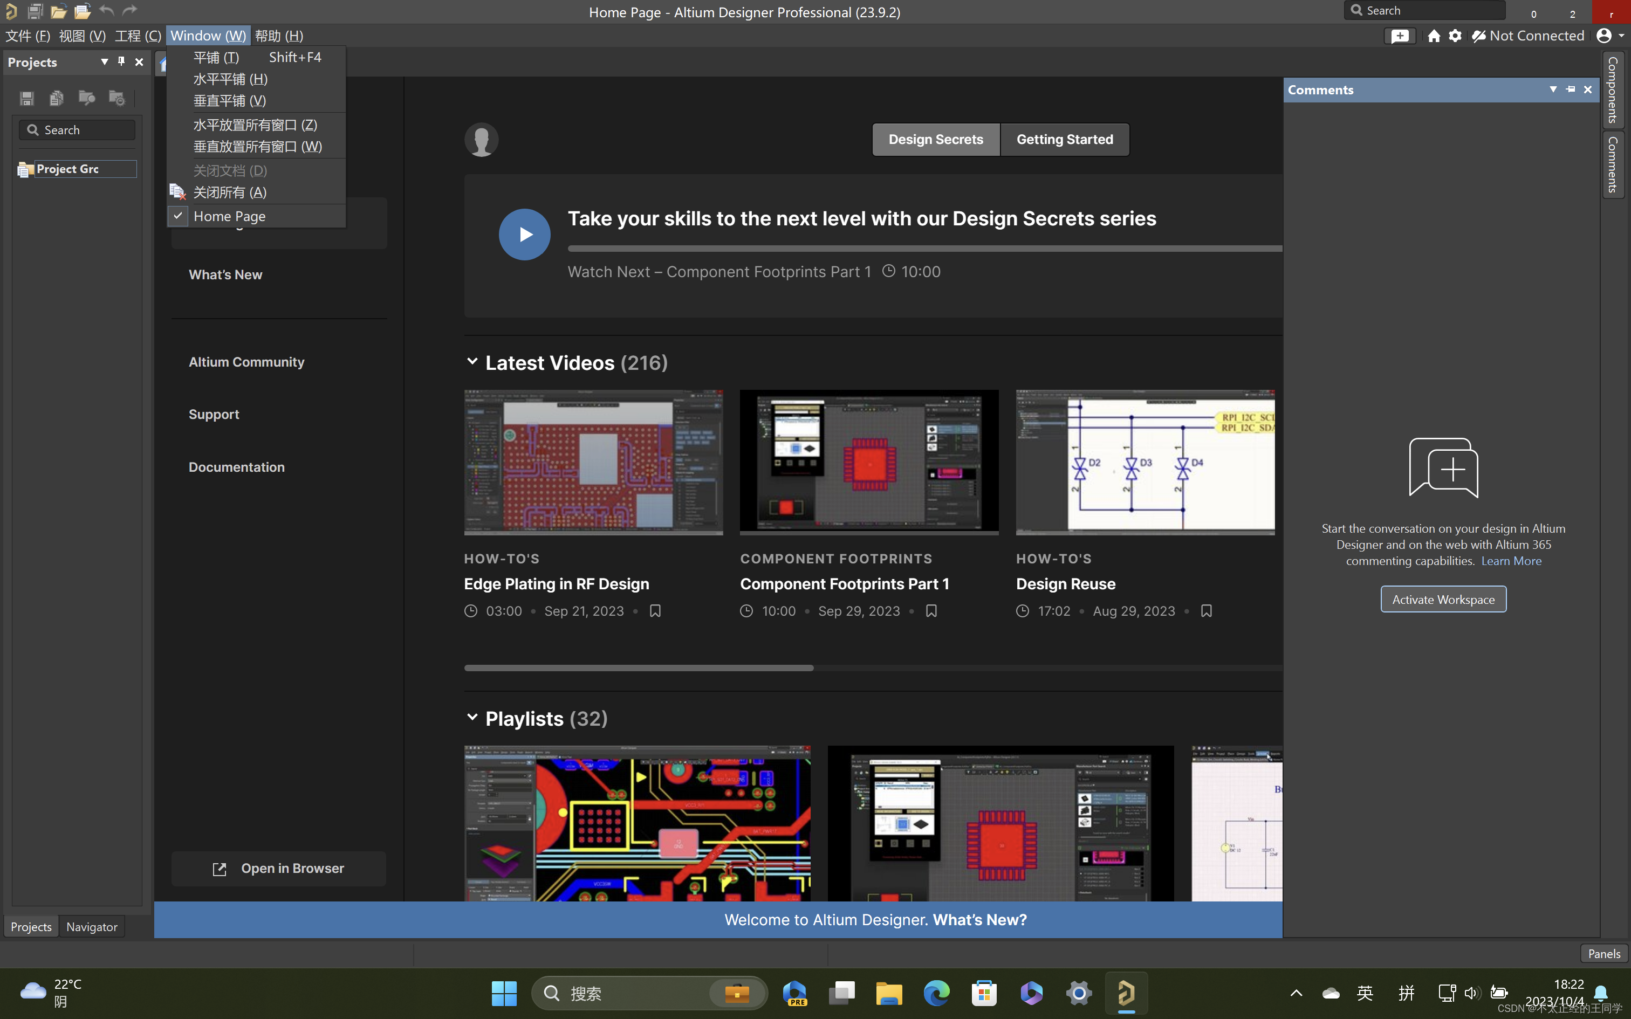The image size is (1631, 1019).
Task: Switch to the Design Secrets tab
Action: (x=935, y=140)
